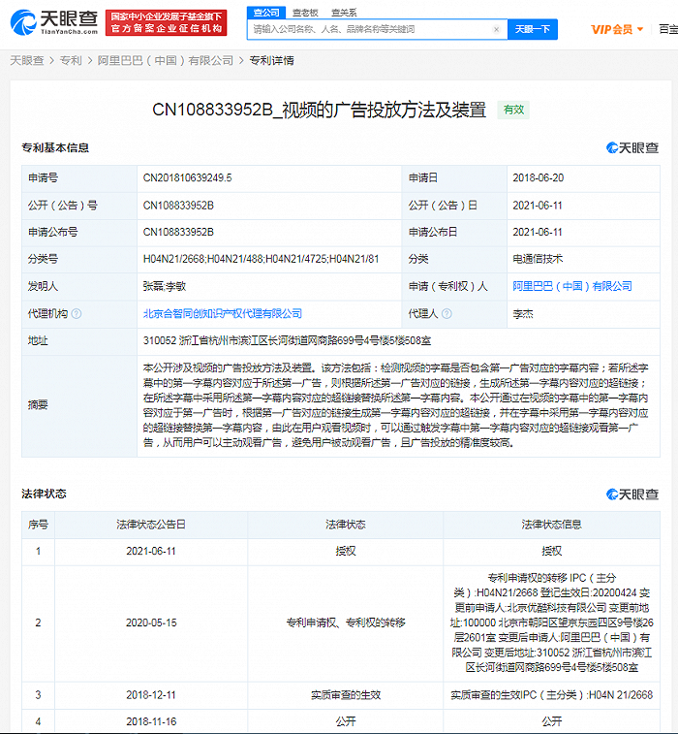Viewport: 678px width, 734px height.
Task: Click the Tianyancha logo in header
Action: click(54, 22)
